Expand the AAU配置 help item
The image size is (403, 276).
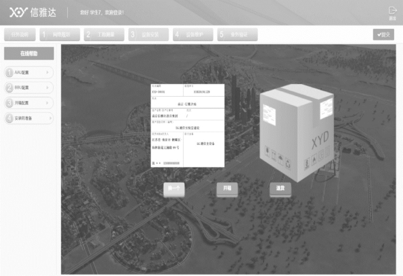click(29, 72)
